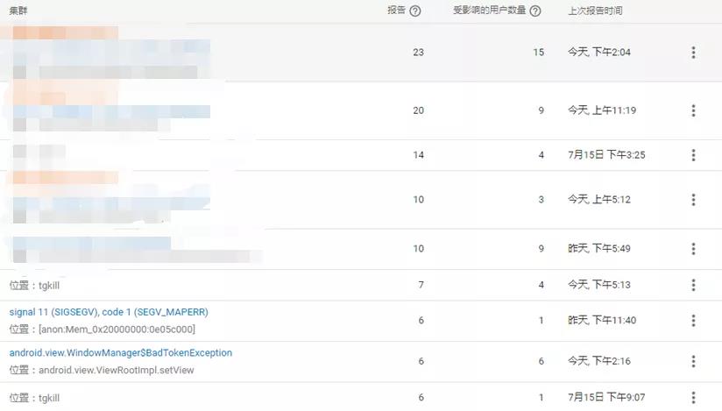Click the 集群 column header
The image size is (722, 411).
(18, 11)
